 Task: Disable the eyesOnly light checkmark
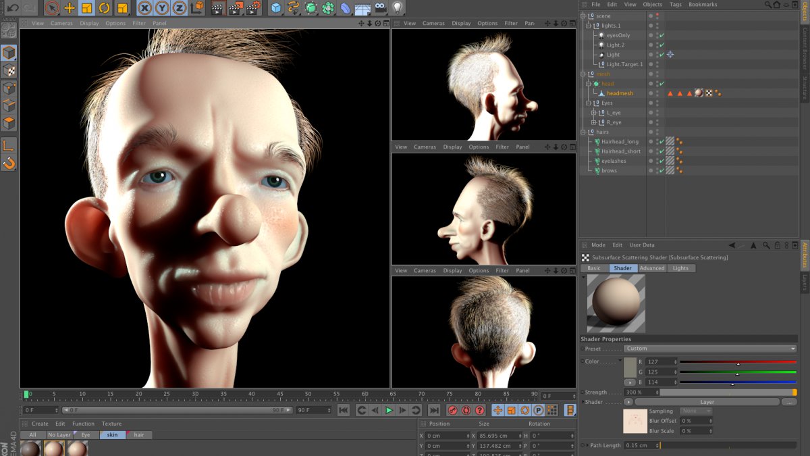point(662,35)
